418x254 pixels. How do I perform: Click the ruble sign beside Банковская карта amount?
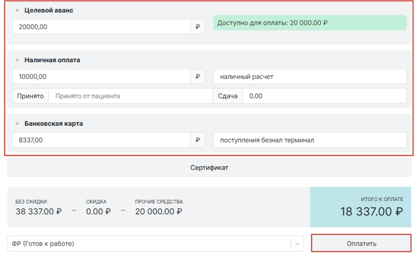point(198,140)
